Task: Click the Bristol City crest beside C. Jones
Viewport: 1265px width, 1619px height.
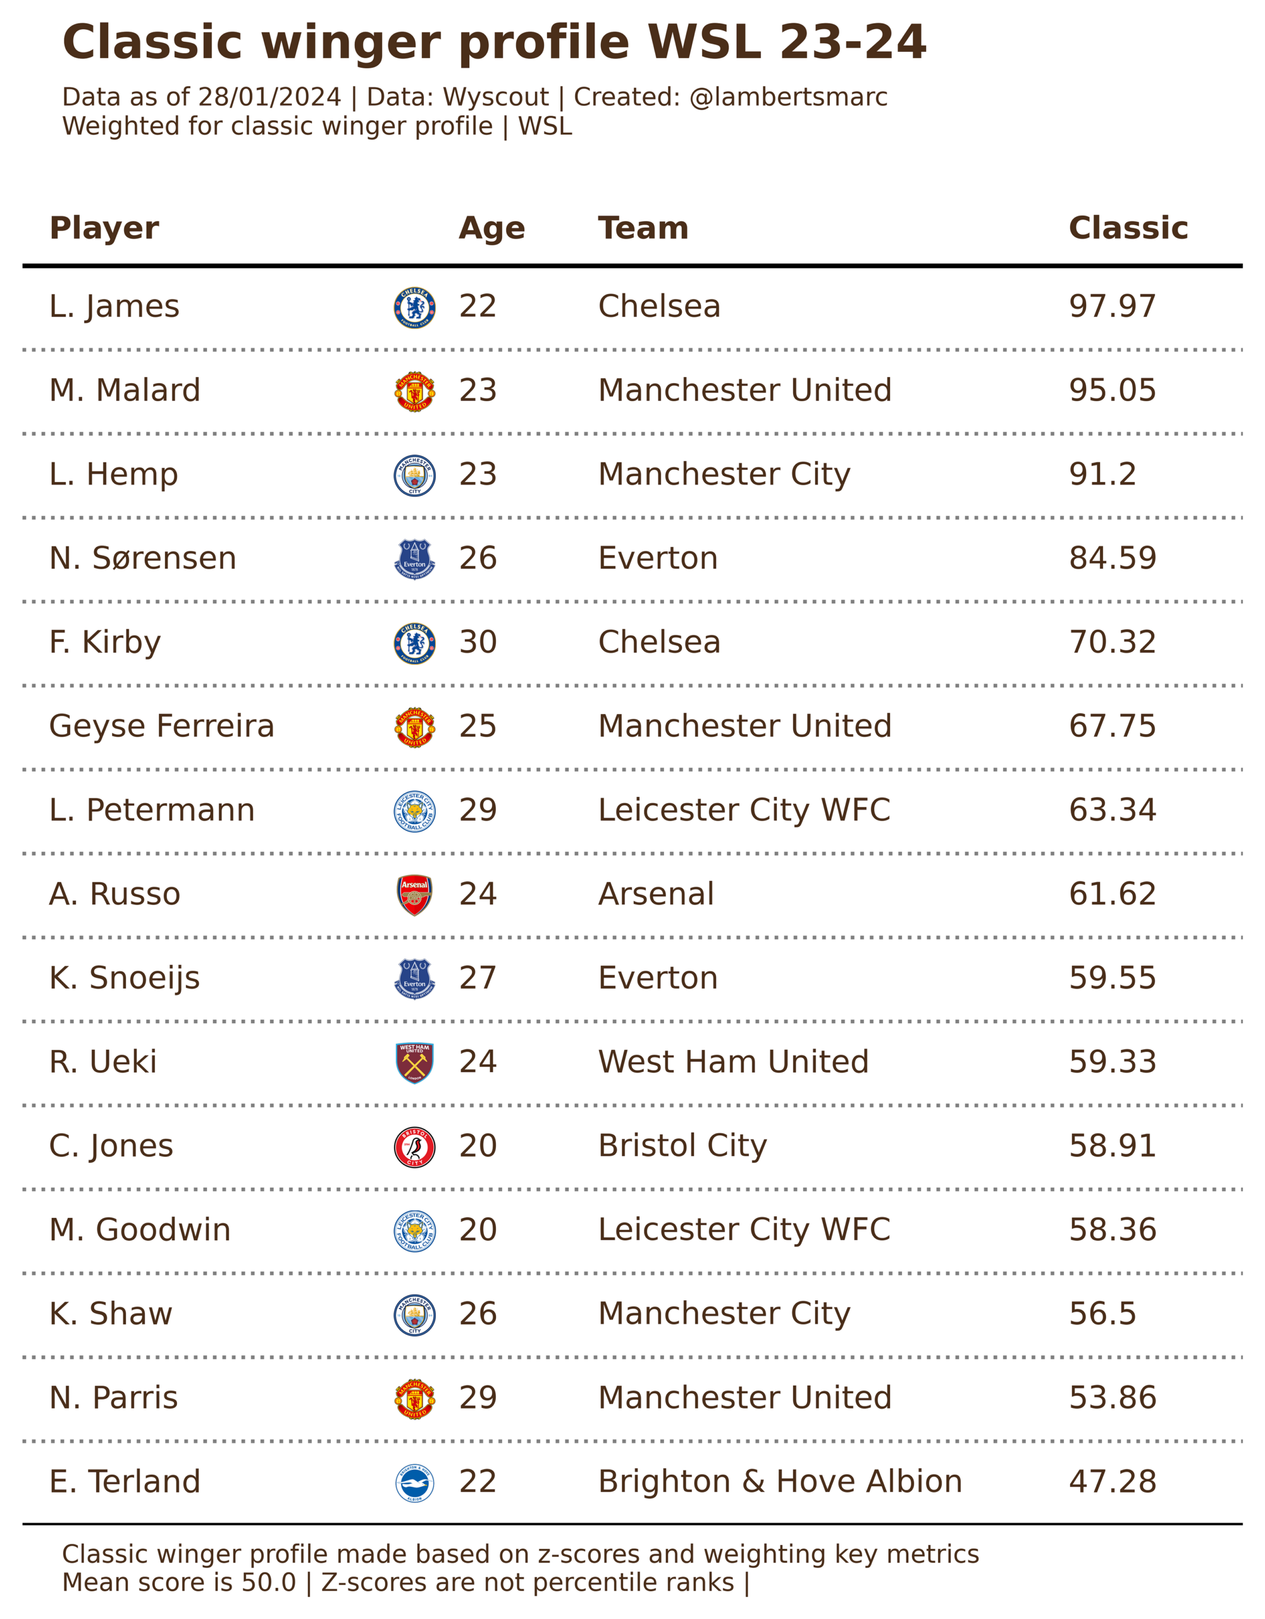Action: click(414, 1147)
